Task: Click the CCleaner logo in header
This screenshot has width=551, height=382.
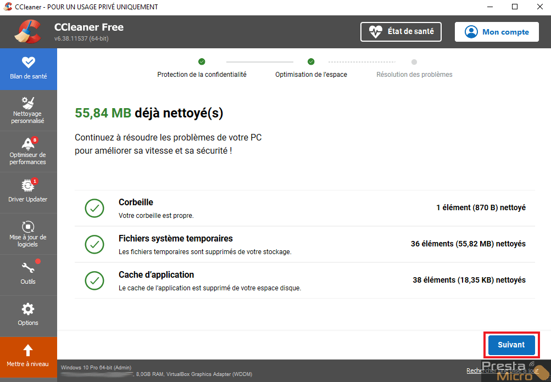Action: (x=28, y=32)
